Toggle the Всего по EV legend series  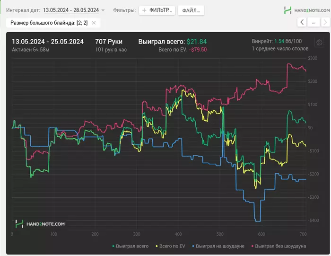[170, 246]
